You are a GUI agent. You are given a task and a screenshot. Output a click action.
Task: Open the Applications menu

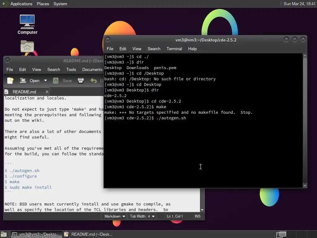click(x=21, y=4)
